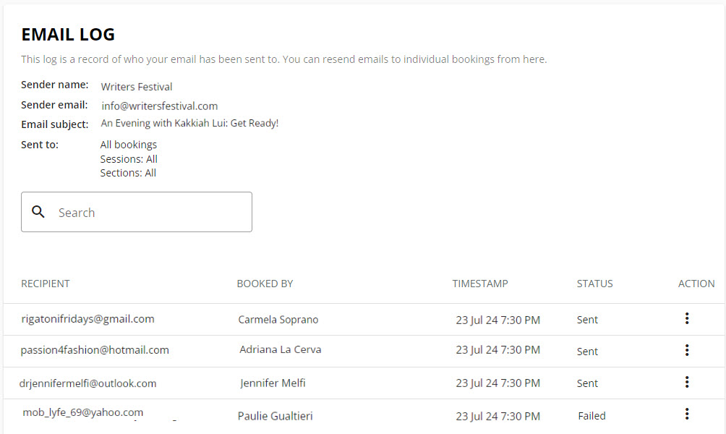Click the BOOKED BY column header
This screenshot has height=434, width=726.
265,284
